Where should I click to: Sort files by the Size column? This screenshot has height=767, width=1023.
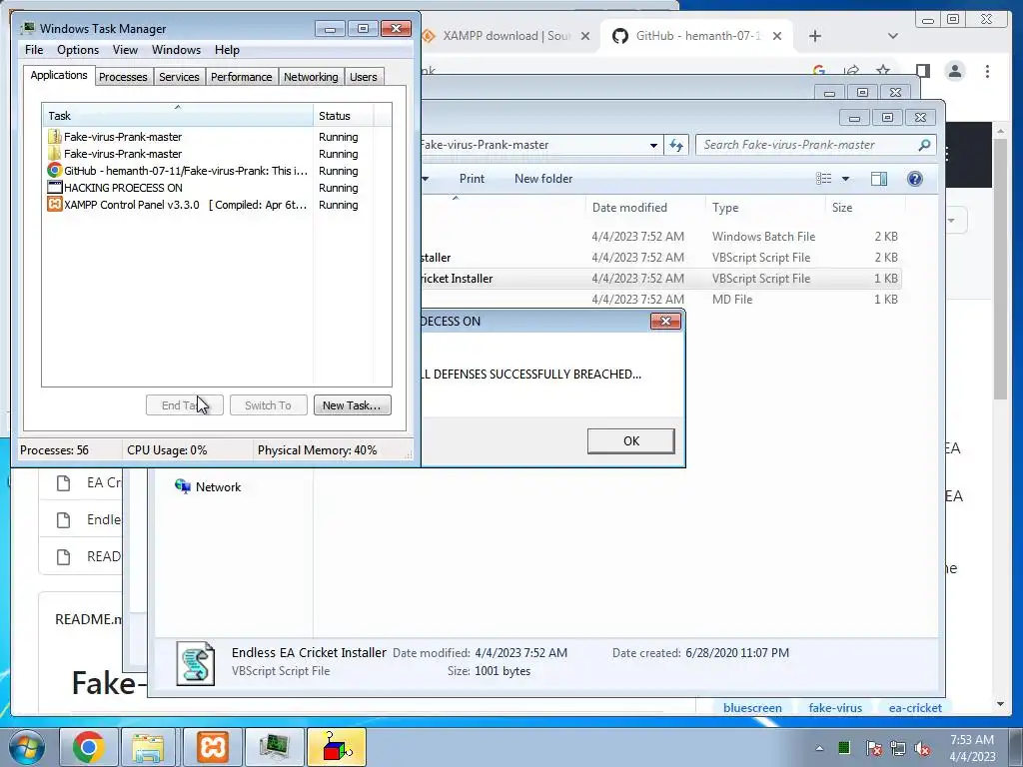(865, 208)
